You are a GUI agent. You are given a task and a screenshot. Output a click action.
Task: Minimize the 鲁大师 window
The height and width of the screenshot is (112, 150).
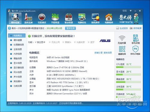coord(135,11)
